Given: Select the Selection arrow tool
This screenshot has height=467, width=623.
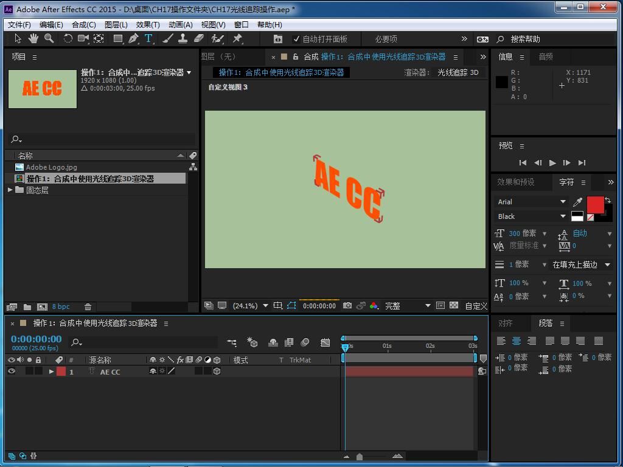Looking at the screenshot, I should coord(18,38).
